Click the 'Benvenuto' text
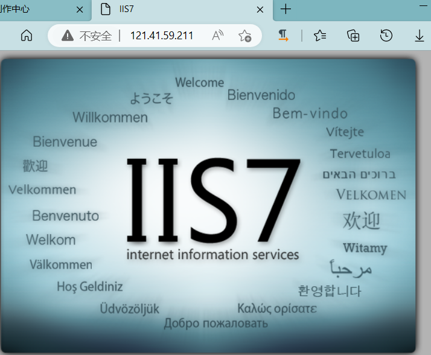Image resolution: width=431 pixels, height=355 pixels. coord(65,216)
